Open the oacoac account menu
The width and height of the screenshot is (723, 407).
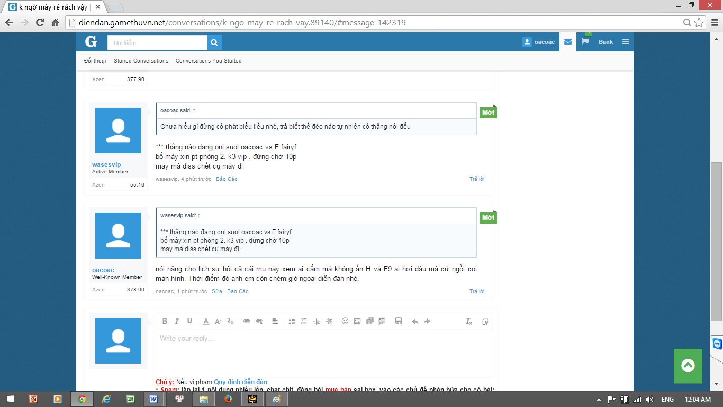tap(539, 42)
